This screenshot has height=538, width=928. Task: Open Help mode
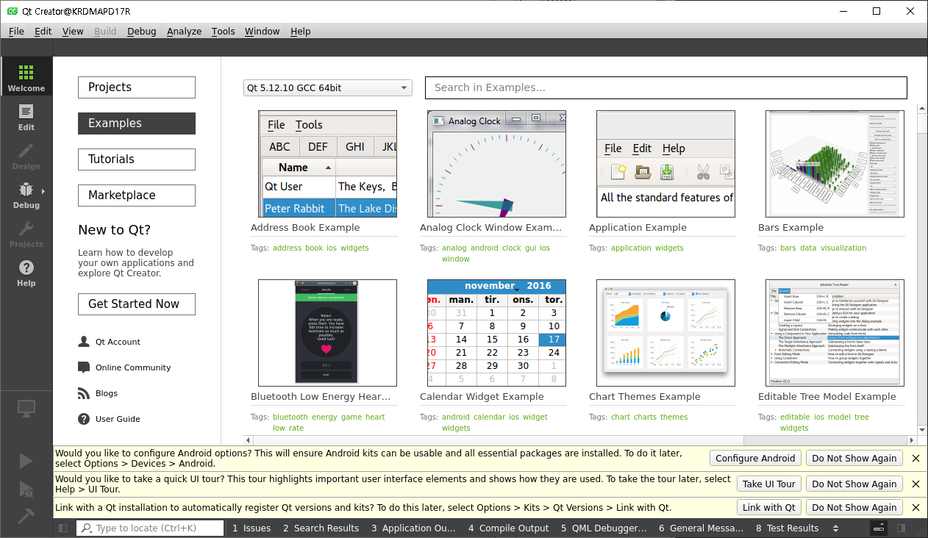(26, 272)
